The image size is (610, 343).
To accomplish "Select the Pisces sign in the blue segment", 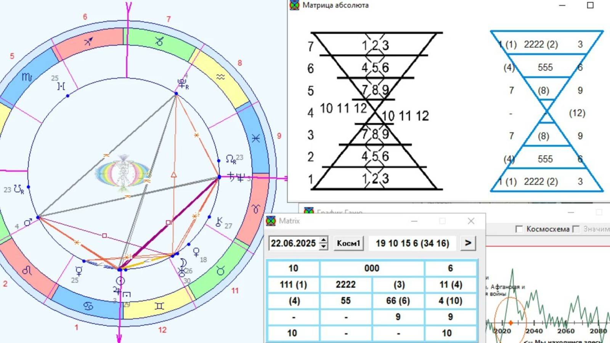I will (256, 138).
